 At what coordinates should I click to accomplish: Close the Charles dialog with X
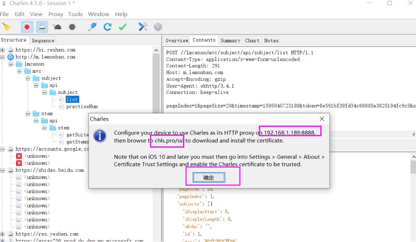coord(322,119)
